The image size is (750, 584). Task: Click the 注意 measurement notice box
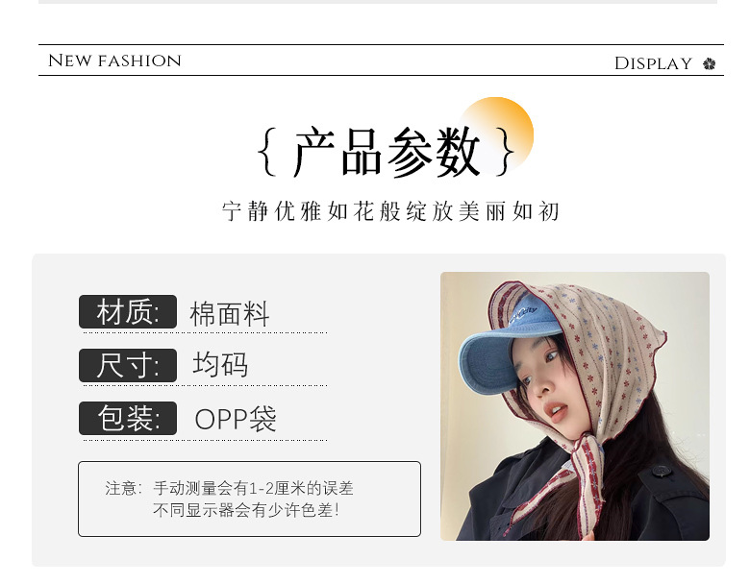point(250,499)
